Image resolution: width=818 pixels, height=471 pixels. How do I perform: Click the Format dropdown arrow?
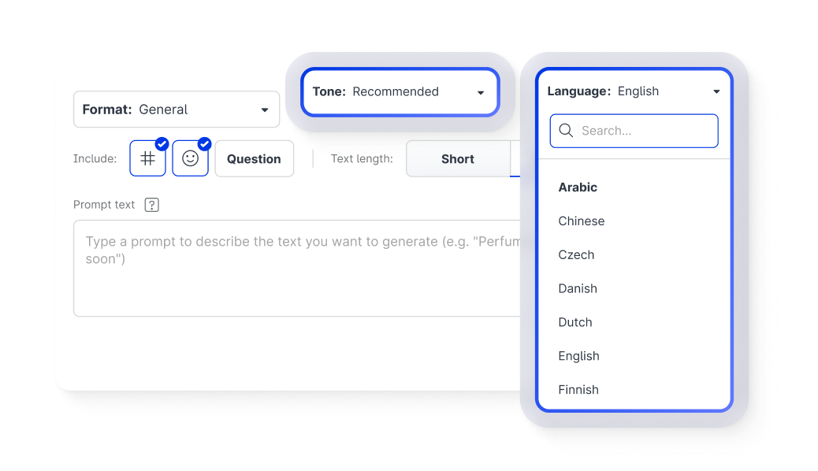tap(265, 110)
